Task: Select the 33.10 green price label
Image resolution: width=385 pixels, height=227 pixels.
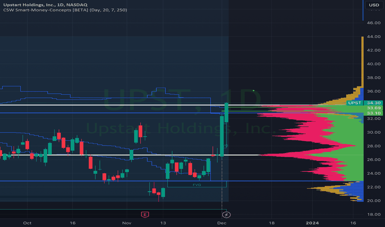Action: tap(373, 113)
